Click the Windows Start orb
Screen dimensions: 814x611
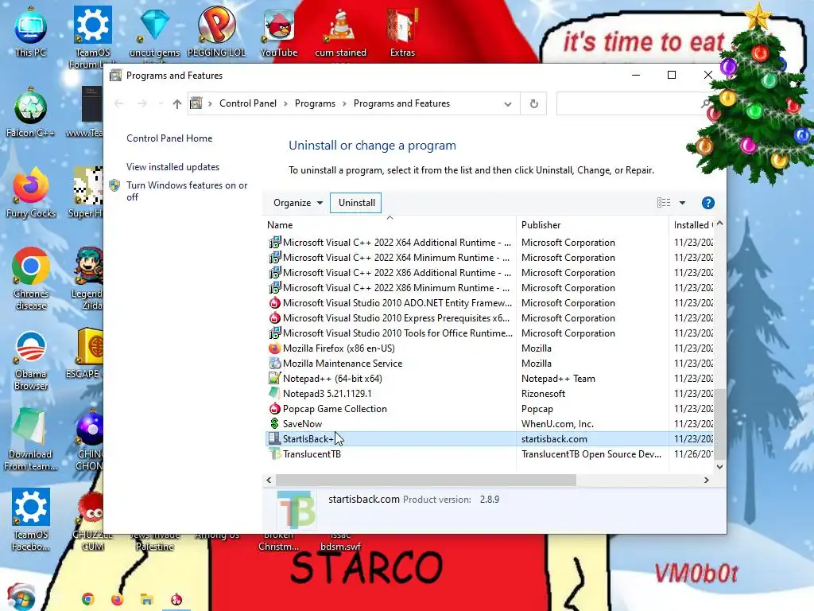click(21, 597)
